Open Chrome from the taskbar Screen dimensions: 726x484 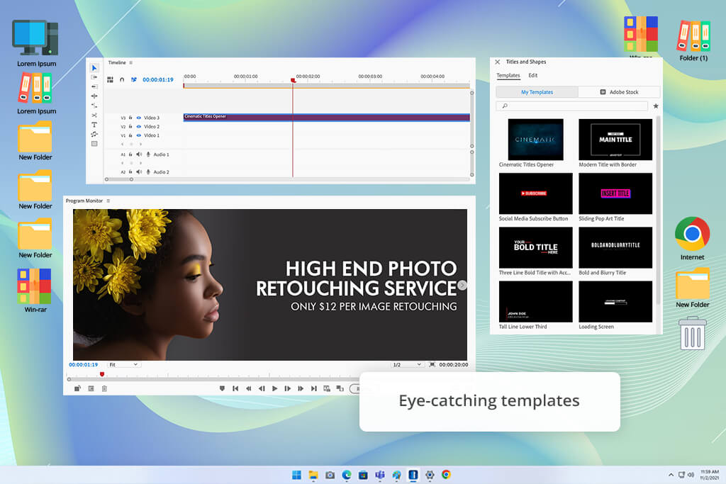tap(447, 474)
